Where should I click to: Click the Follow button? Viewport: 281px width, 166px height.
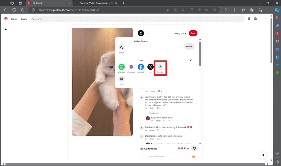point(189,46)
